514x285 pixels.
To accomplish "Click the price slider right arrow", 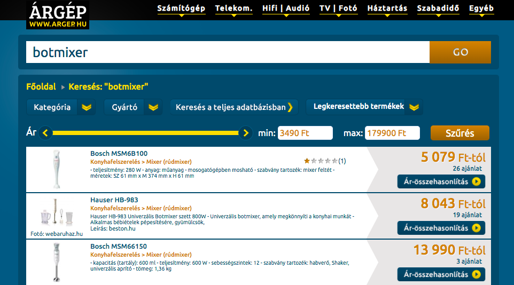I will click(246, 133).
